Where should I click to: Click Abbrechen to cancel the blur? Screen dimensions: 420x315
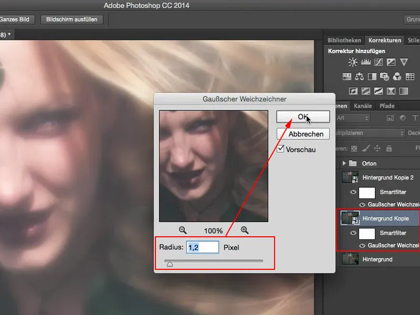(x=303, y=134)
